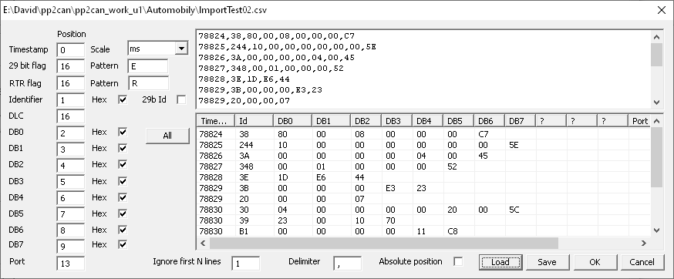
Task: Focus the DB4 position field
Action: 70,198
